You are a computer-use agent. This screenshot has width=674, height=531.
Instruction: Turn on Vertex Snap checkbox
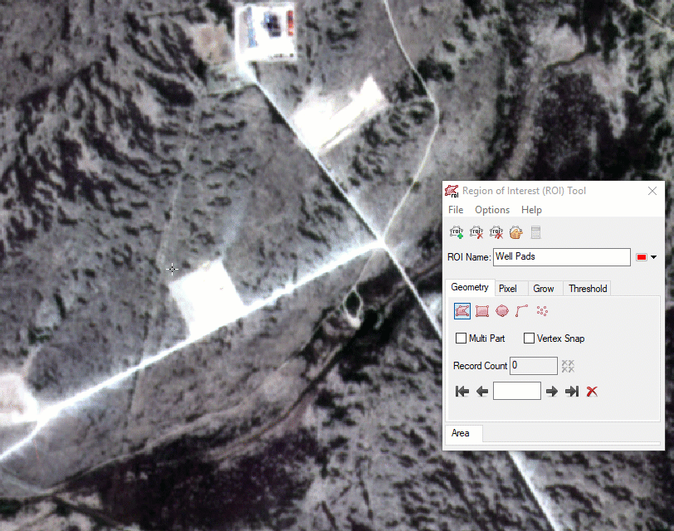pos(529,339)
